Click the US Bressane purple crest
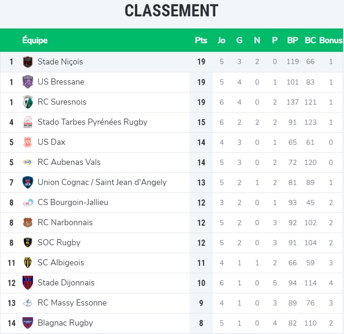 28,82
